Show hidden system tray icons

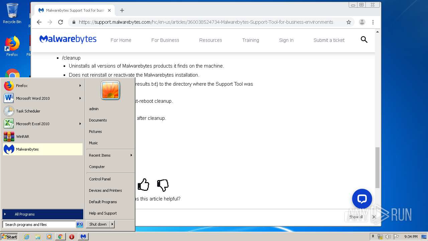[x=373, y=237]
